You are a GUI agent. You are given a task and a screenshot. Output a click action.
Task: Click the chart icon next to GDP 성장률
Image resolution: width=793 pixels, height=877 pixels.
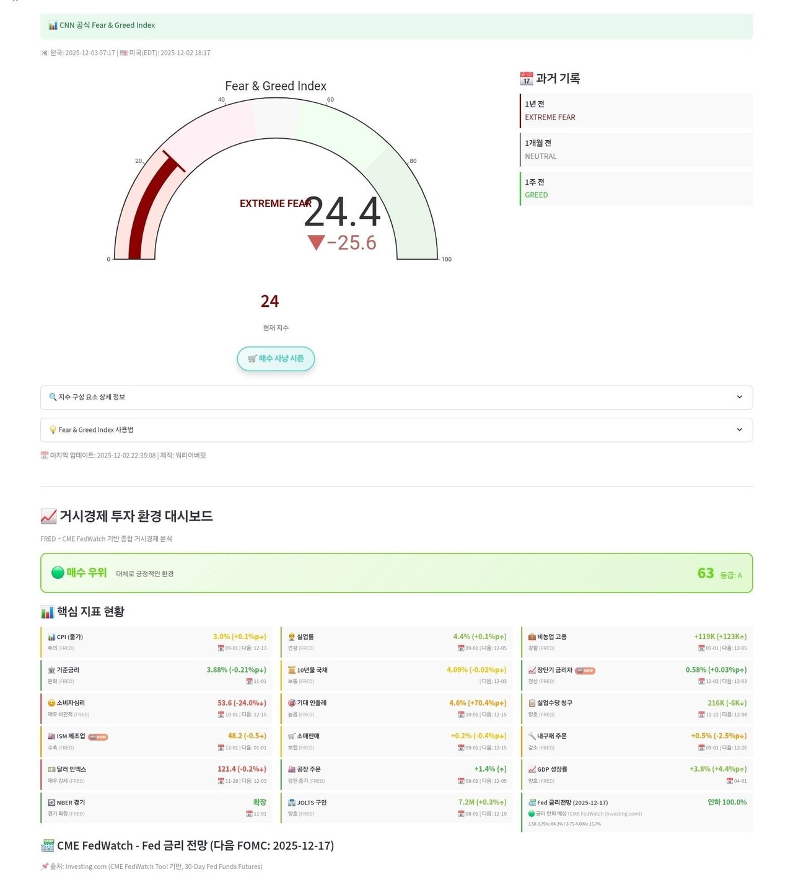[x=531, y=769]
